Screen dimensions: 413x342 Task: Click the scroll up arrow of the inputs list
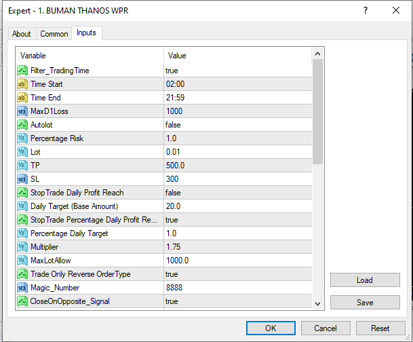(x=317, y=54)
